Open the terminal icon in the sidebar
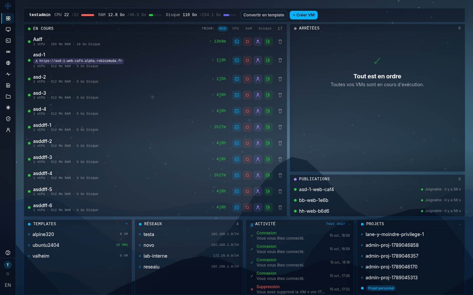 [8, 41]
